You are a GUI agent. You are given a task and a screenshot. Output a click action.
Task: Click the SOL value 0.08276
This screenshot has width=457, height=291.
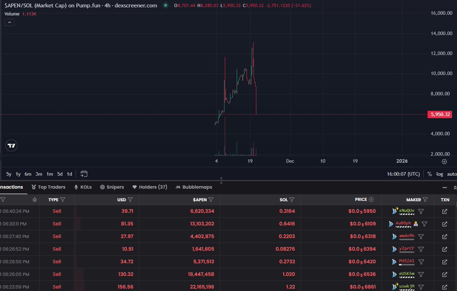click(285, 249)
